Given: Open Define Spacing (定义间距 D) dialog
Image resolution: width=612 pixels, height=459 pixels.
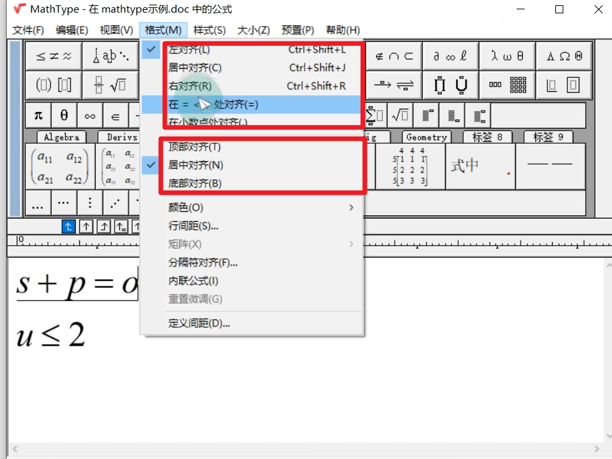Looking at the screenshot, I should (251, 323).
